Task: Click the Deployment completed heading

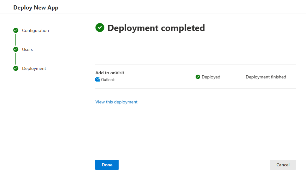Action: 156,28
